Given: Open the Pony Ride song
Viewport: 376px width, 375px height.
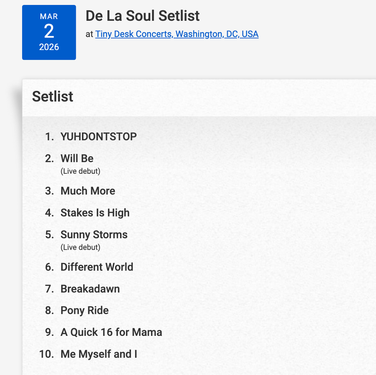Looking at the screenshot, I should tap(85, 310).
